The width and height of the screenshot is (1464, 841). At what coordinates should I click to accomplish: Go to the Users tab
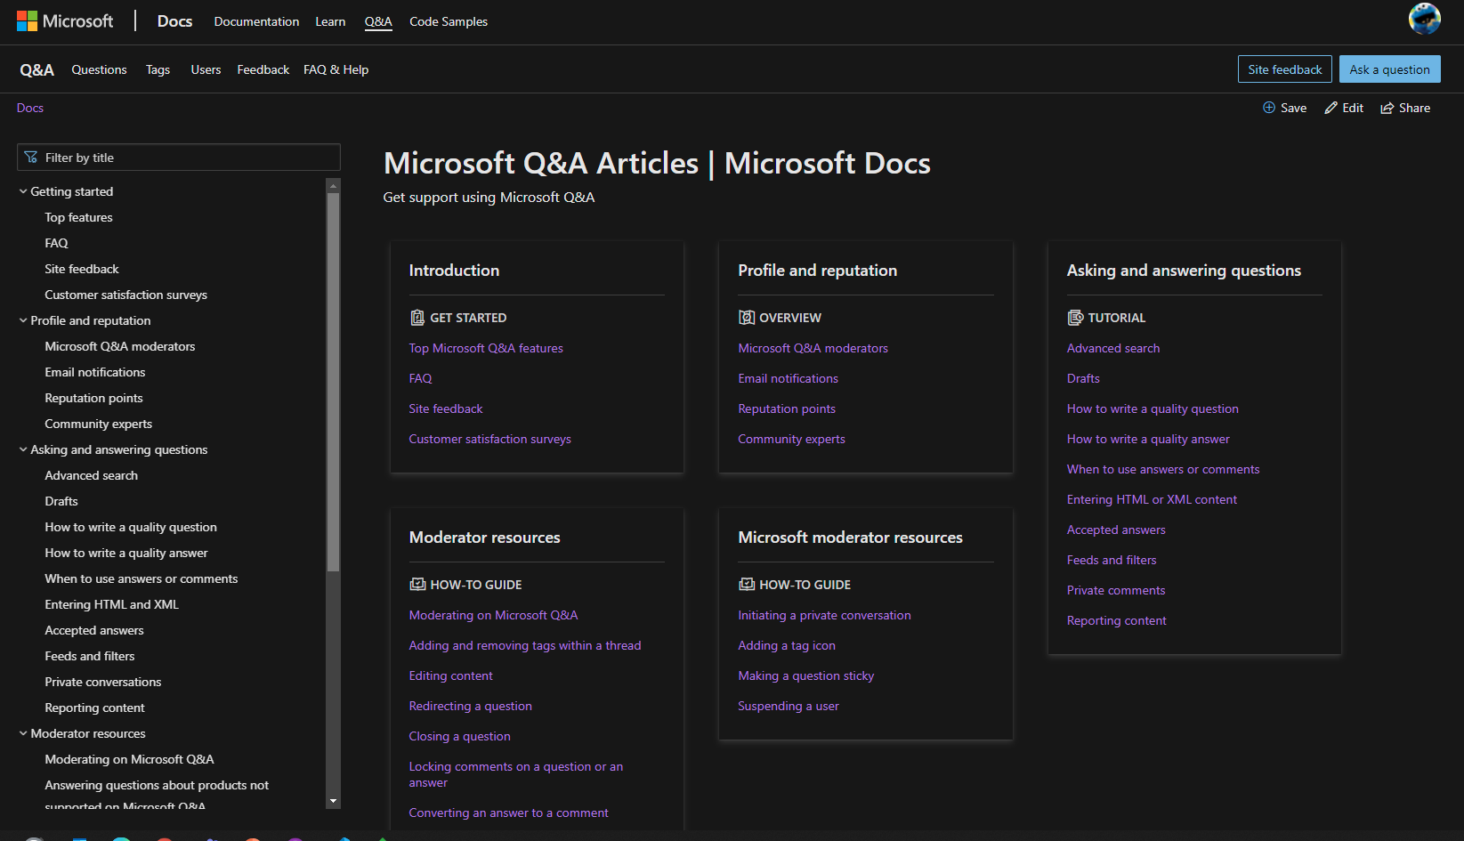point(206,69)
